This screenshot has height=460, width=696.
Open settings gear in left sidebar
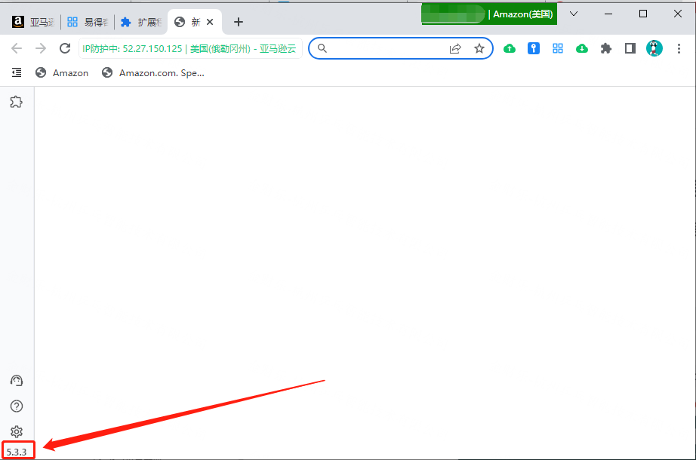(17, 431)
